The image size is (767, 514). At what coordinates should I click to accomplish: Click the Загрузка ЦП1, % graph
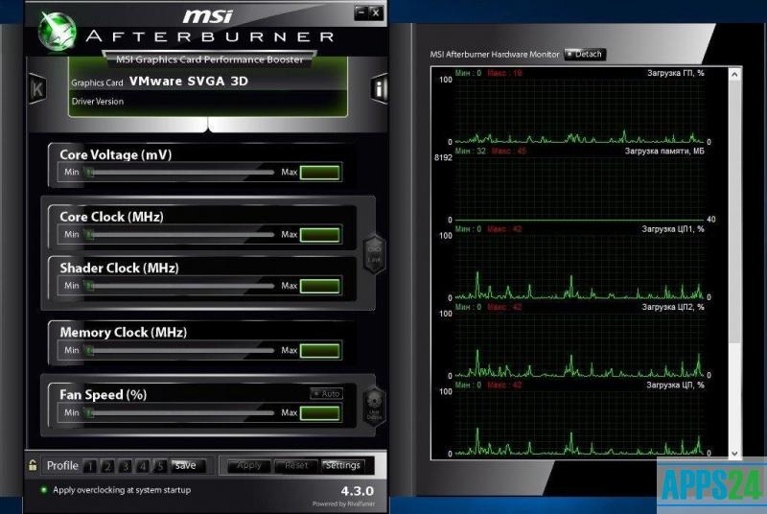(580, 267)
